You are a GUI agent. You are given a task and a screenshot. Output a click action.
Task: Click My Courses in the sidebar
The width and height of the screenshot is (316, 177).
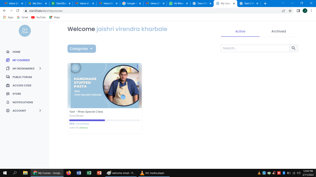tap(21, 60)
